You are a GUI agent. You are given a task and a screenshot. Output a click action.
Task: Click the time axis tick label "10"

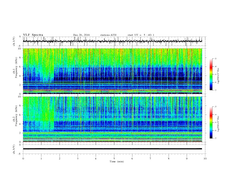[x=205, y=159]
